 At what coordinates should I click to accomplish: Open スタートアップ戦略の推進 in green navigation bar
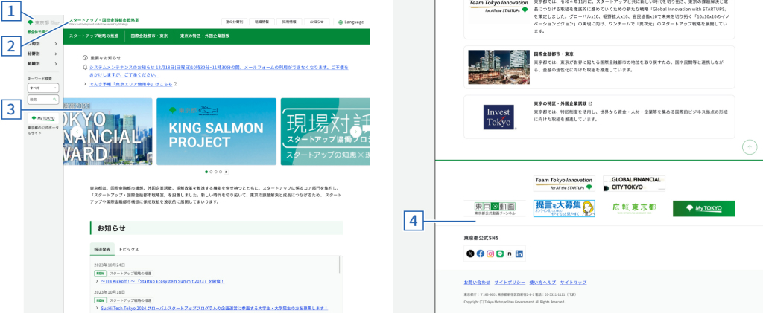93,36
